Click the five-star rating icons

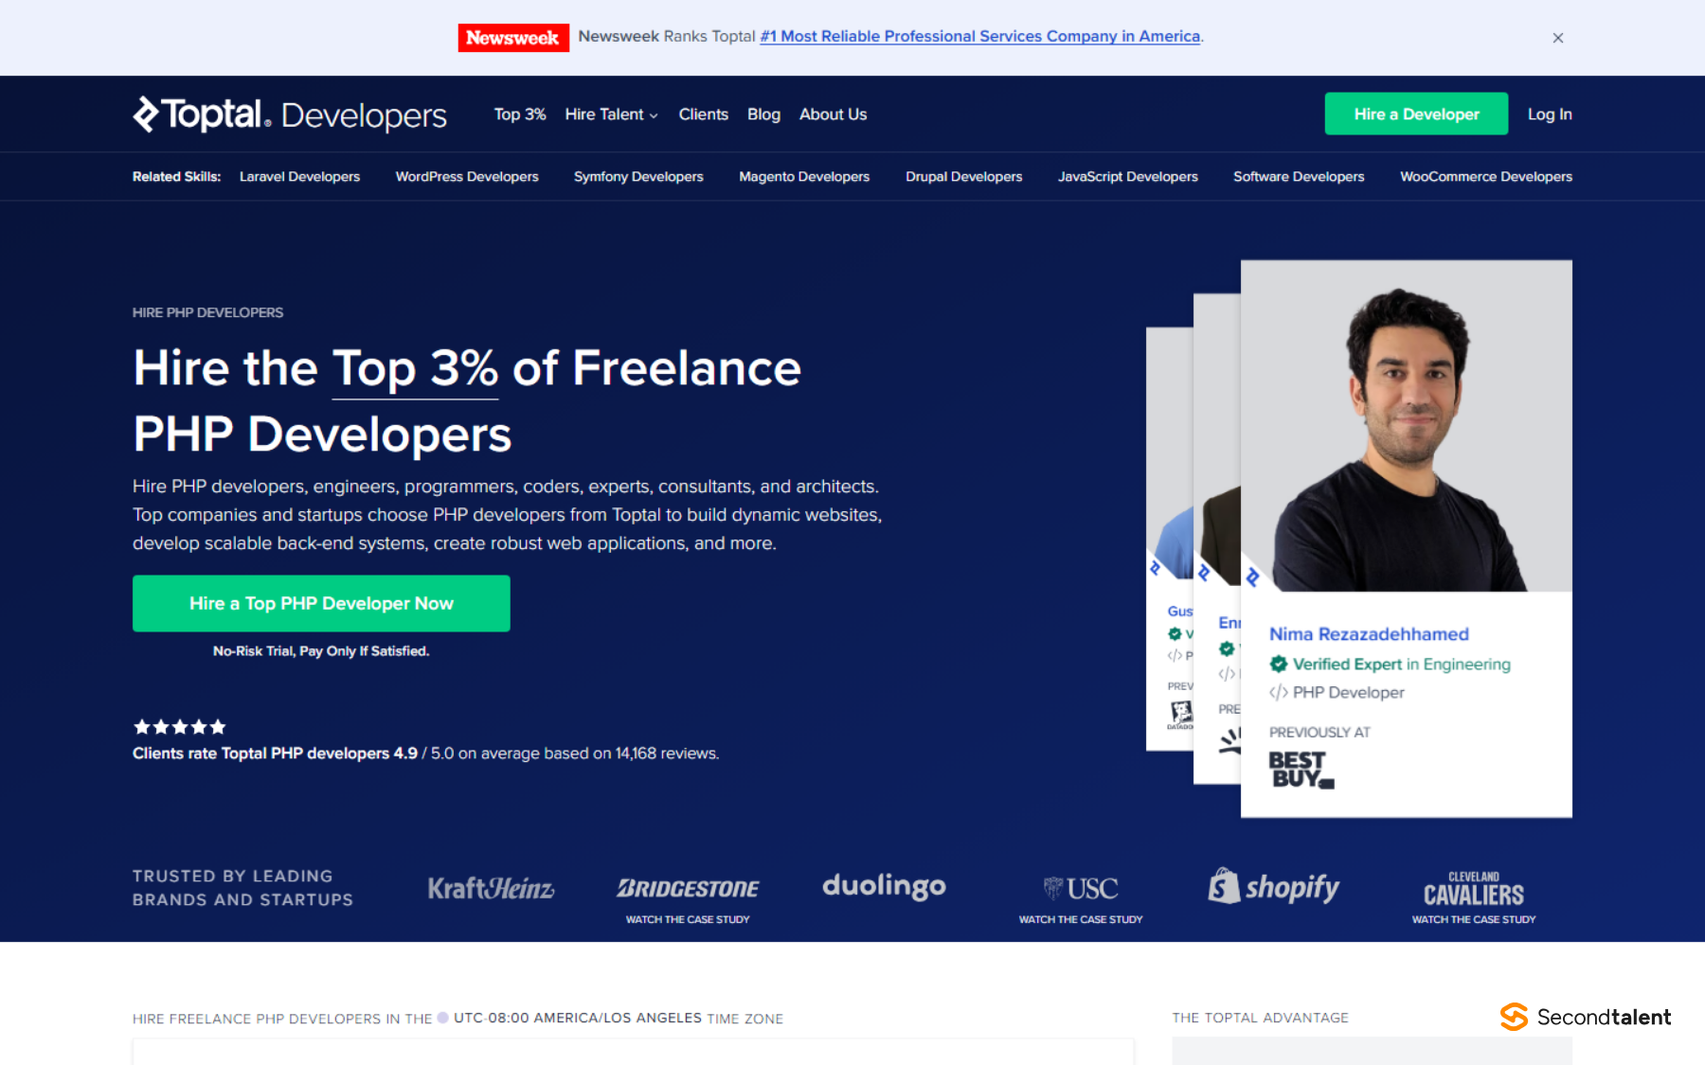click(180, 726)
